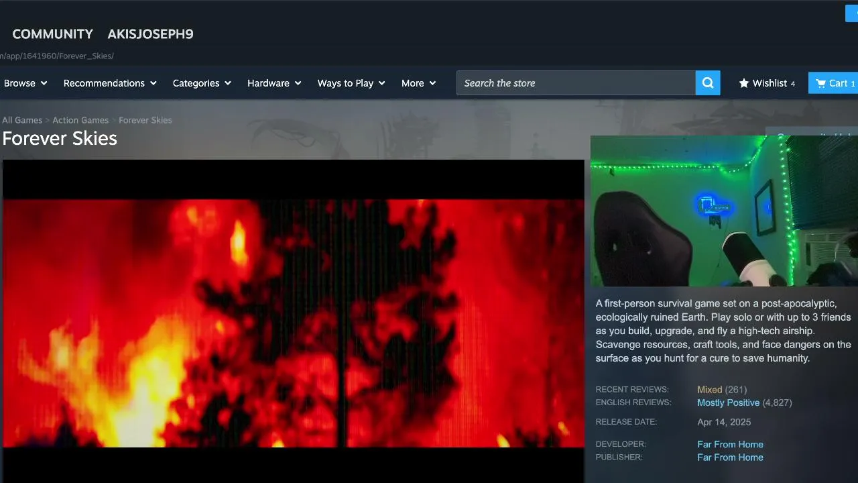Open the AKISJOSEPH9 profile tab
This screenshot has height=483, width=858.
150,34
